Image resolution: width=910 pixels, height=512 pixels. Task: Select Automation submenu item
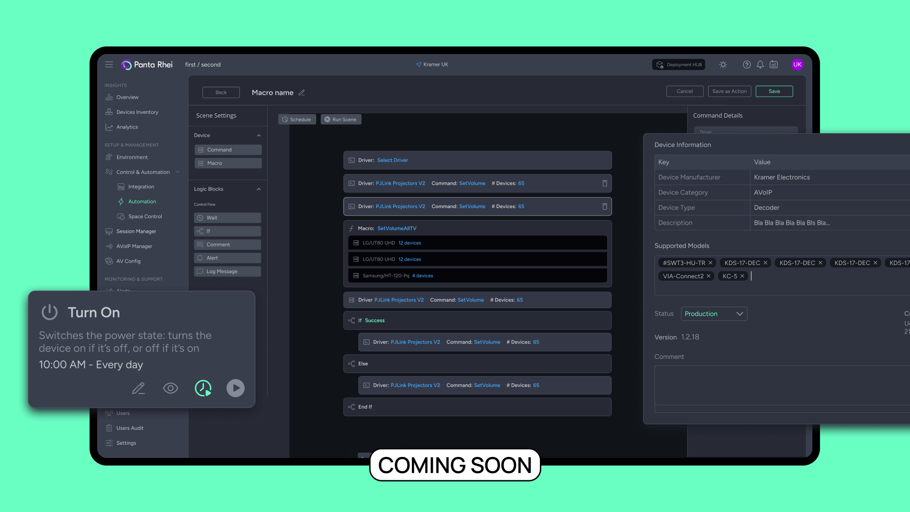[142, 201]
